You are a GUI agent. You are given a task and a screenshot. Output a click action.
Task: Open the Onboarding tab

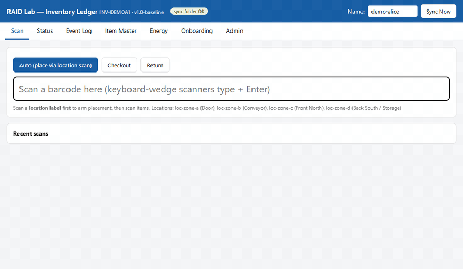(197, 31)
